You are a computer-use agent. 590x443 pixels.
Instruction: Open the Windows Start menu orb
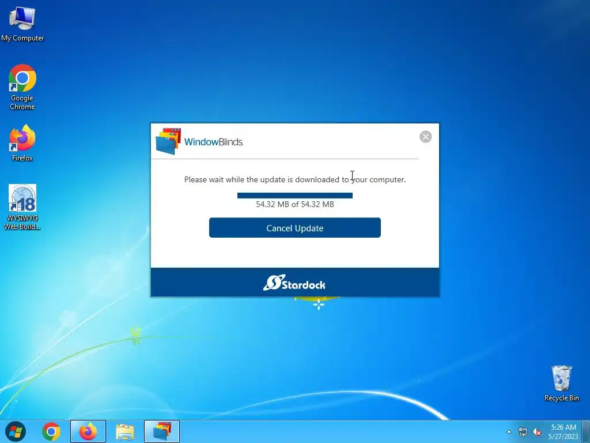(16, 431)
